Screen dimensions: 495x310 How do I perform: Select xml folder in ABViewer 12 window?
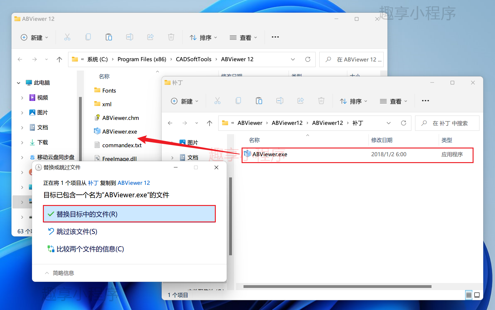107,104
